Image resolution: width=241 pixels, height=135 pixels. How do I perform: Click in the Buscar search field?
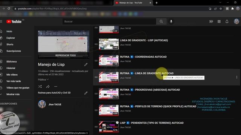[109, 21]
